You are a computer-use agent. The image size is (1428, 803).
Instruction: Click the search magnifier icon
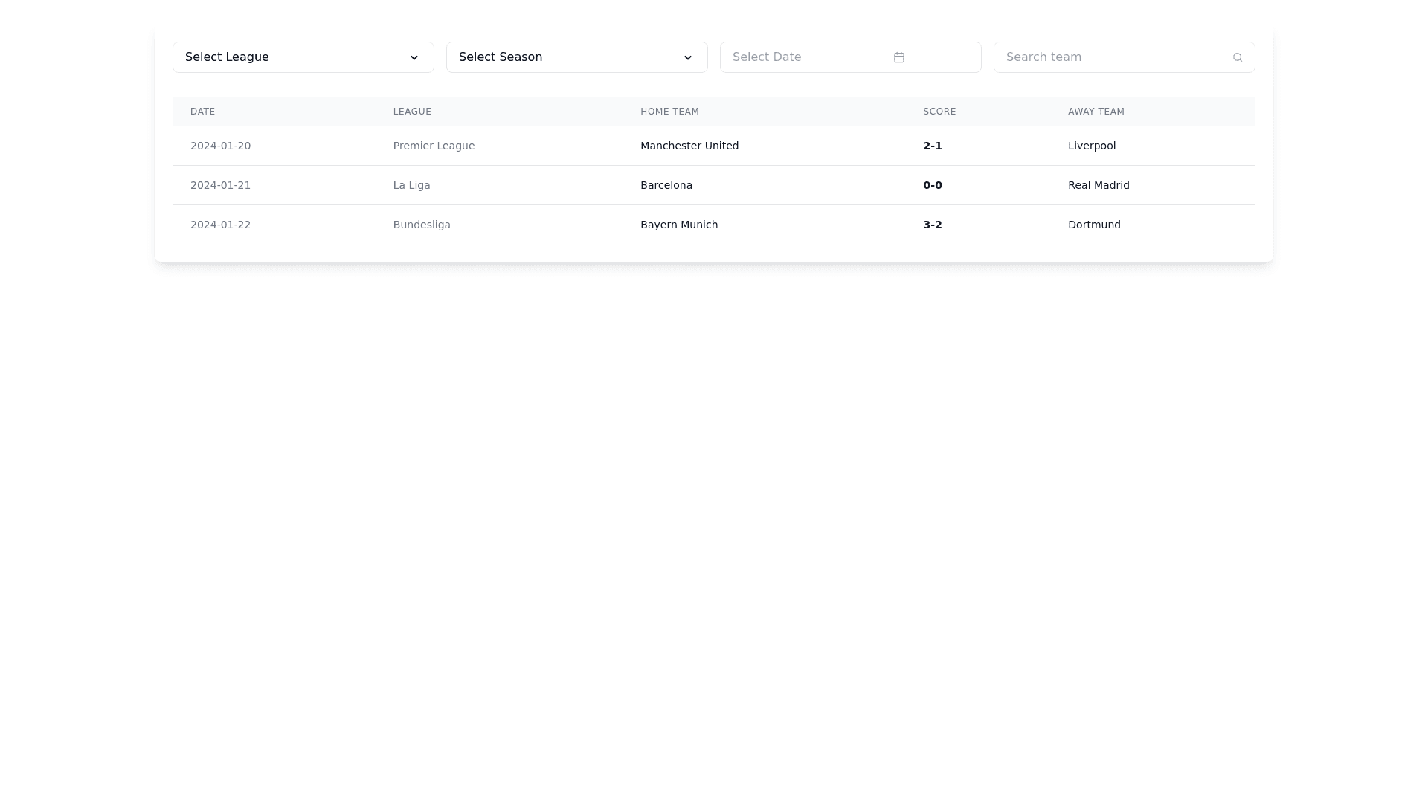point(1237,57)
